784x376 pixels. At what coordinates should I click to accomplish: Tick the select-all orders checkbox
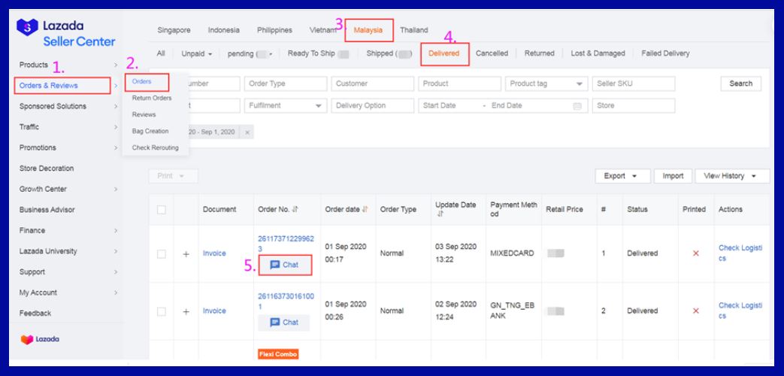coord(162,210)
